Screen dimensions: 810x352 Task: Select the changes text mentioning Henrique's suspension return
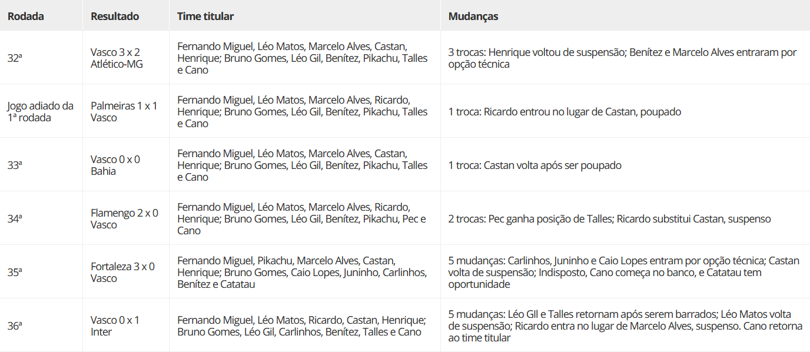(622, 58)
